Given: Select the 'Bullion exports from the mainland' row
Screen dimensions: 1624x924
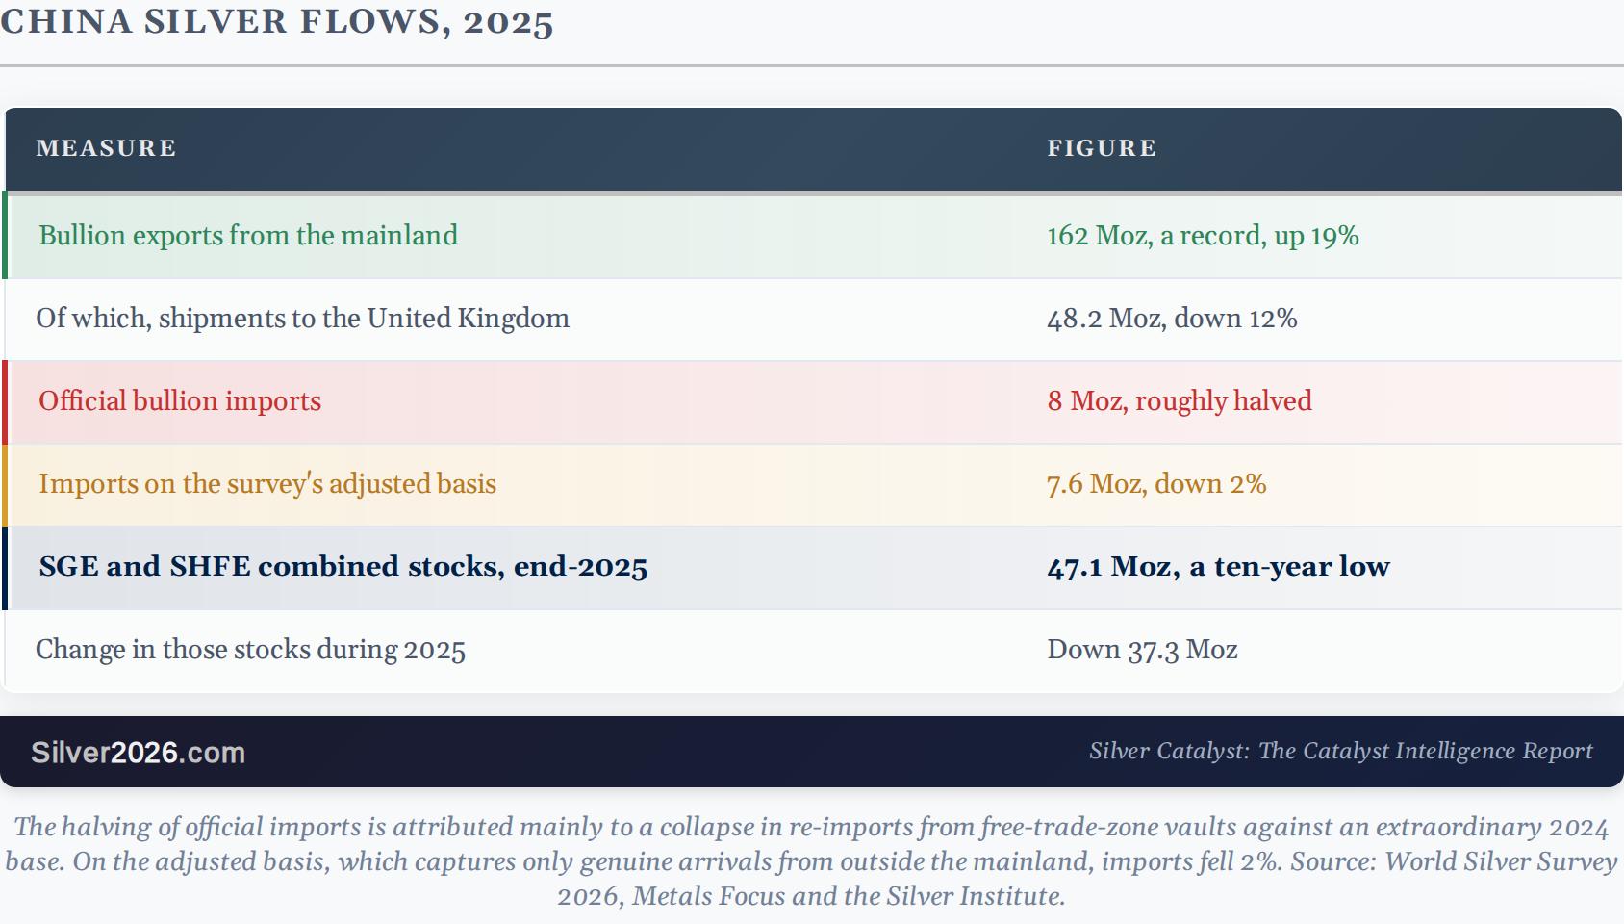Looking at the screenshot, I should pos(812,236).
